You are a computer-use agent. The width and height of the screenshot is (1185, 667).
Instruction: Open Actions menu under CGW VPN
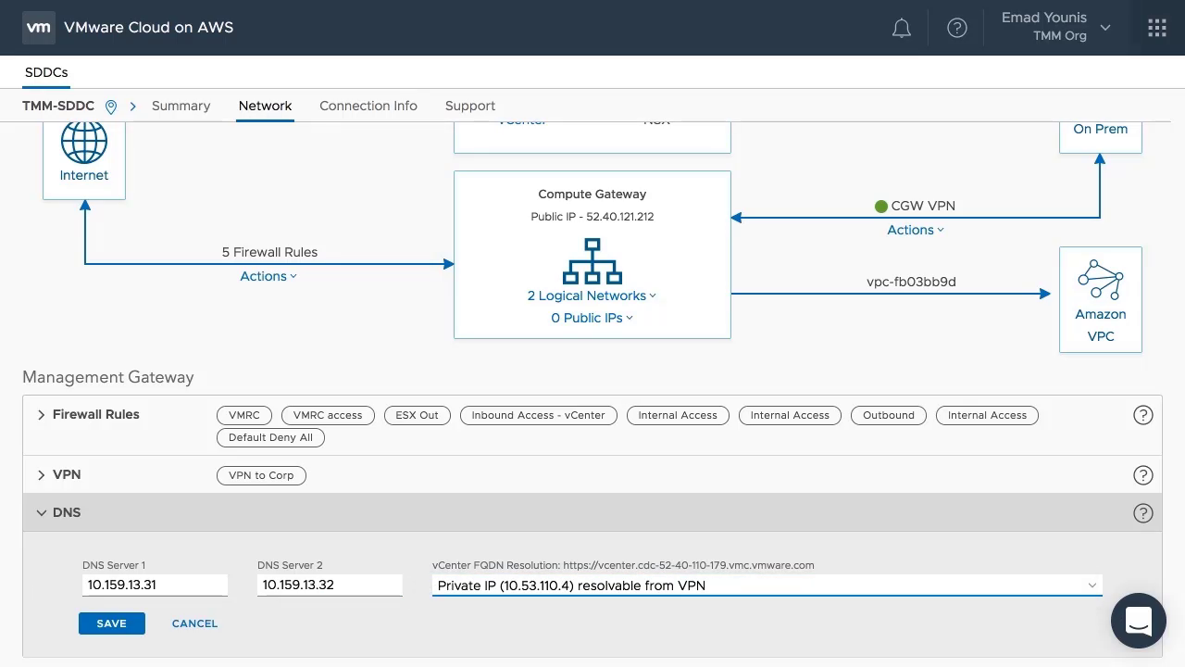click(x=916, y=230)
